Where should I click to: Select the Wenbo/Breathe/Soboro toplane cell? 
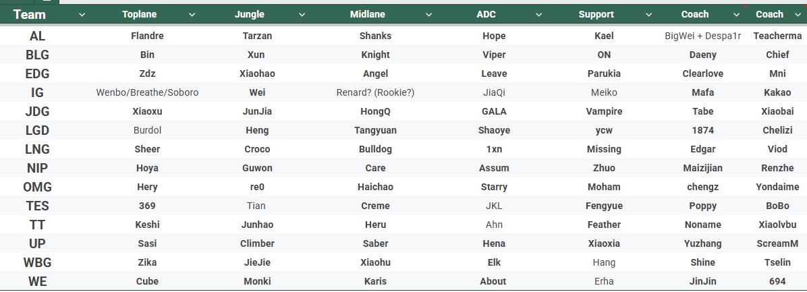[147, 92]
